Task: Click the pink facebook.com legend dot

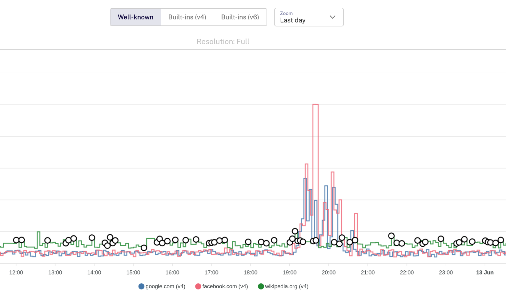Action: coord(198,286)
